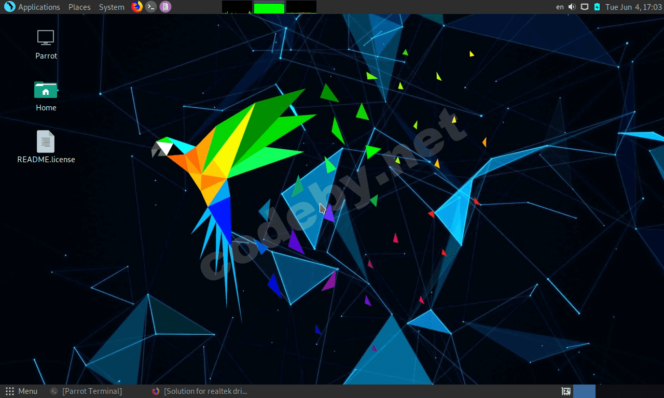Open the network connection icon
The height and width of the screenshot is (398, 664).
pos(585,7)
